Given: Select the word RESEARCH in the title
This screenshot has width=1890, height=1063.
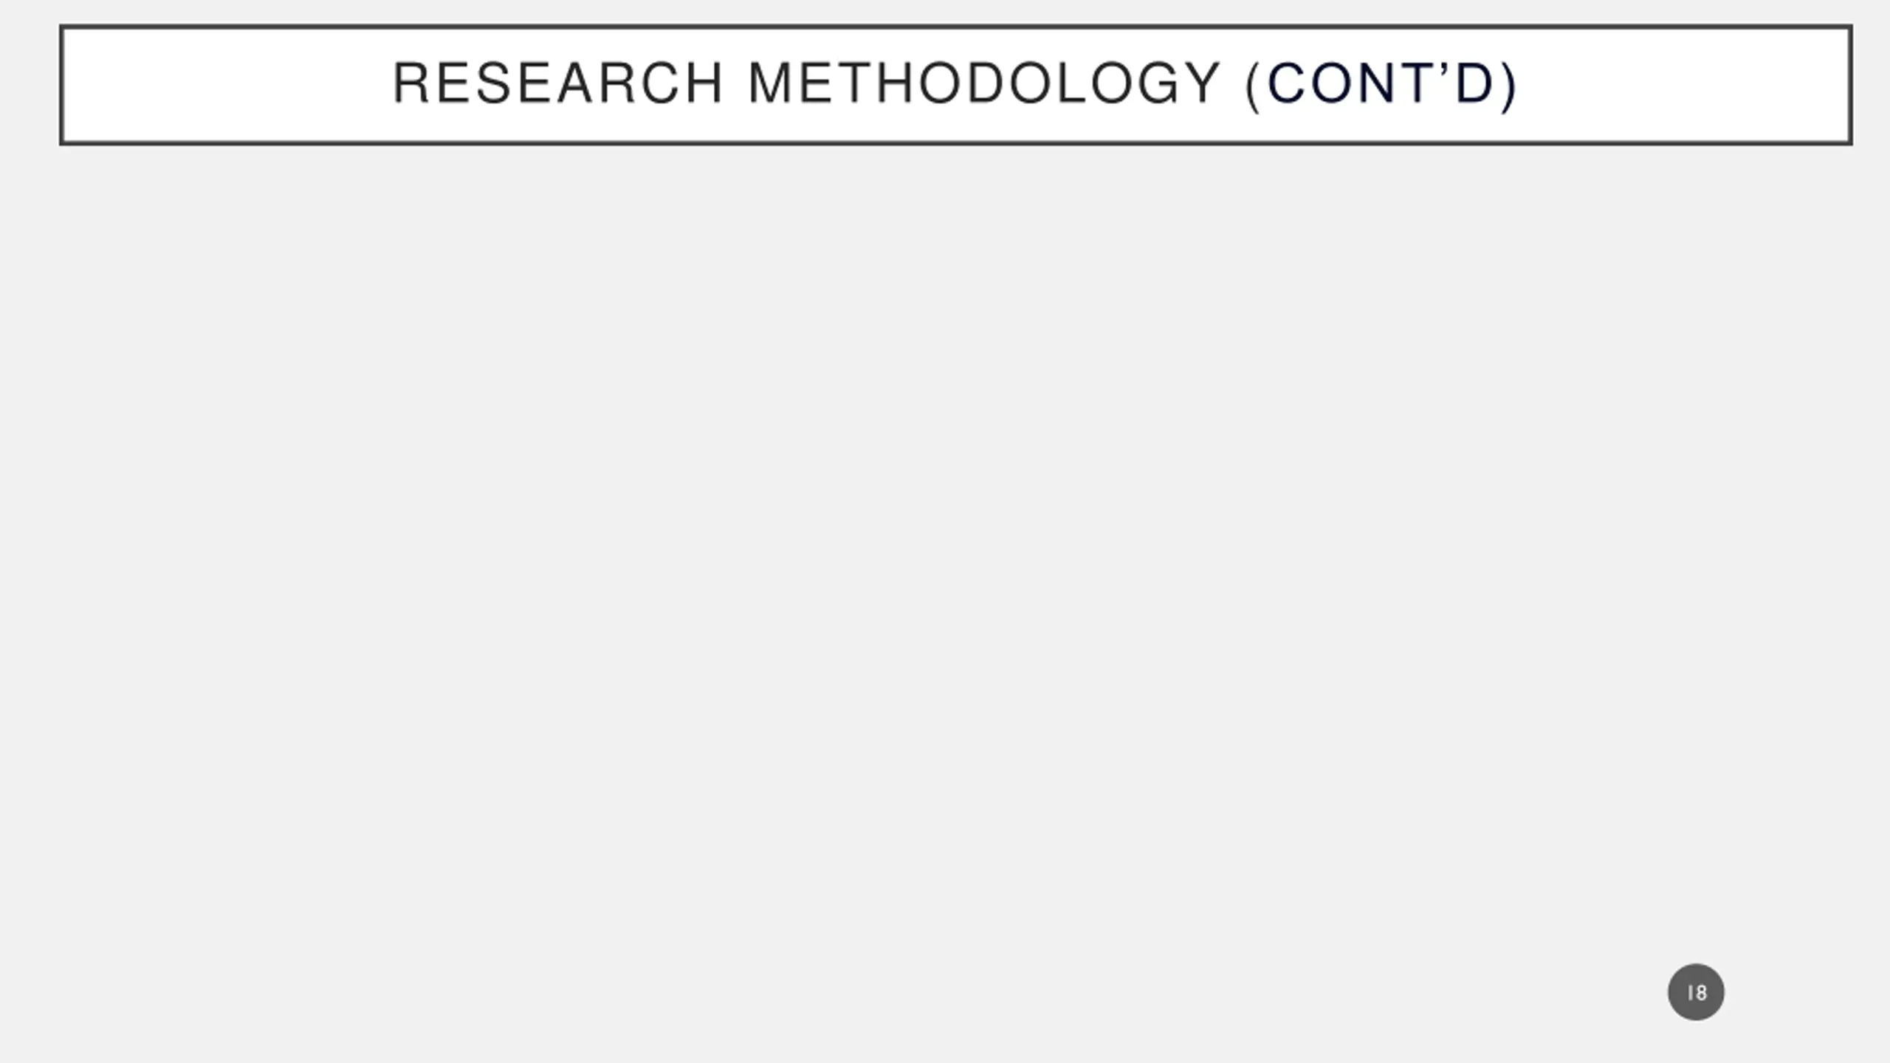Looking at the screenshot, I should click(x=557, y=83).
